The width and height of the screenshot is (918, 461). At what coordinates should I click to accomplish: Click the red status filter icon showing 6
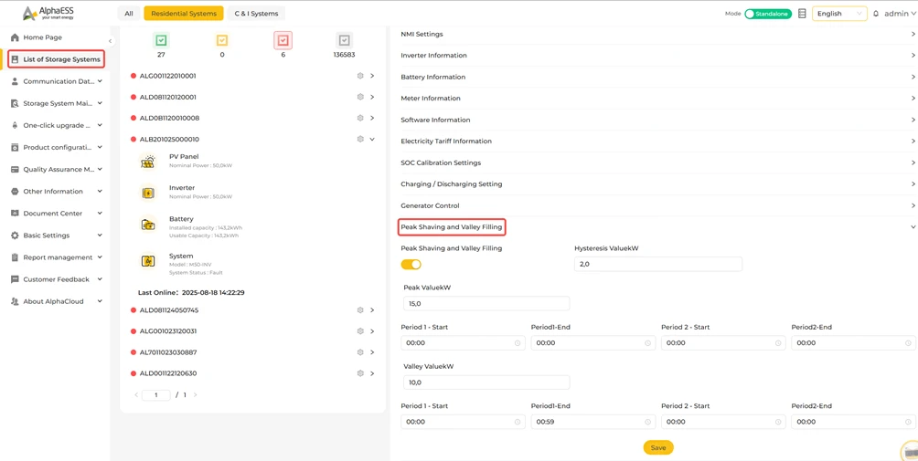coord(283,40)
